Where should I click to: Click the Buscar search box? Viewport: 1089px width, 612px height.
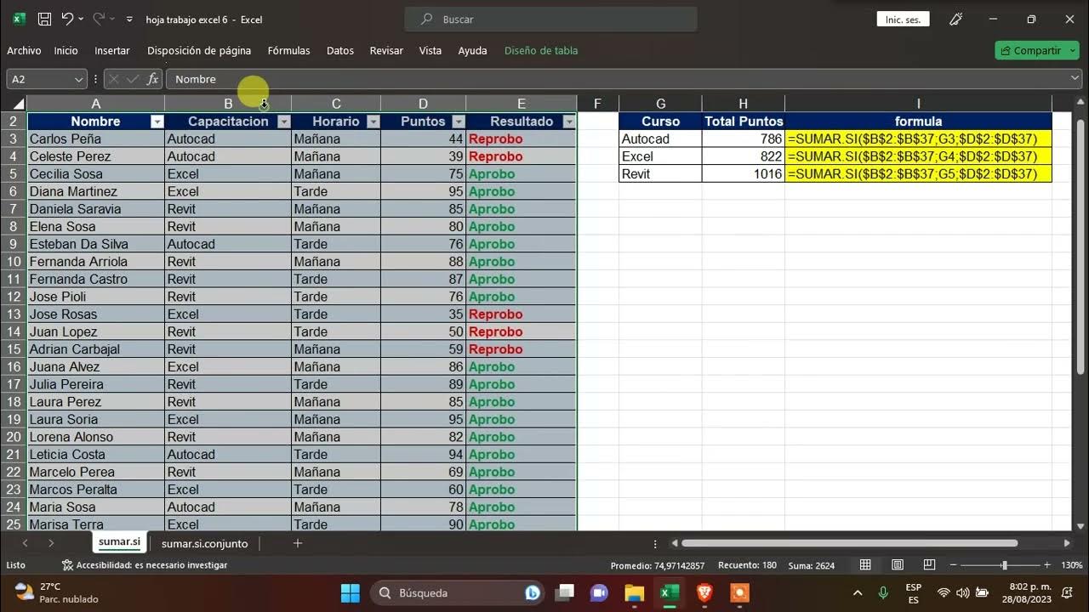(550, 19)
